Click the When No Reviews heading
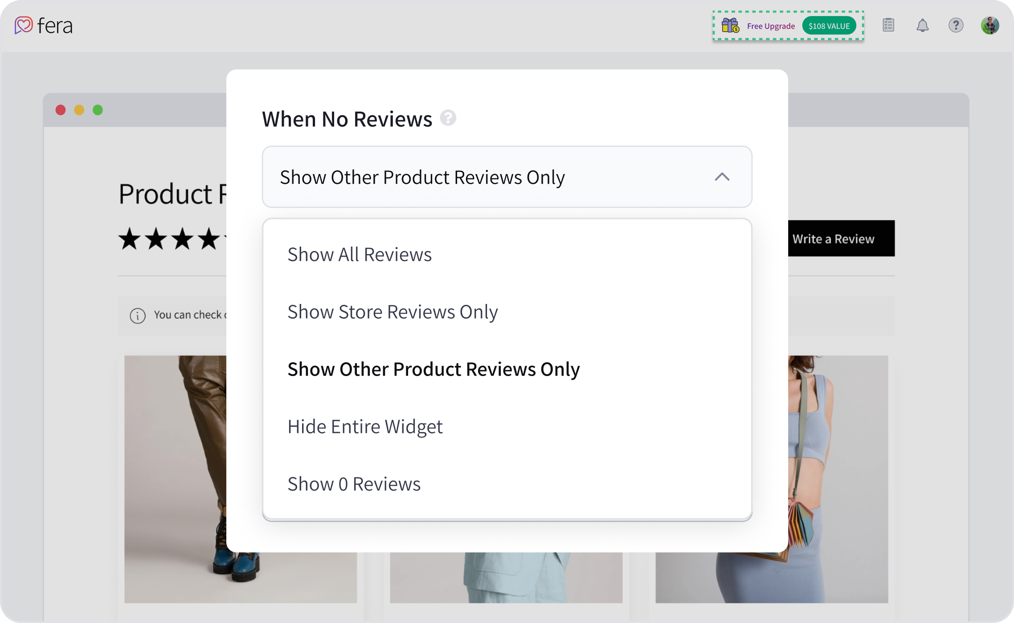The image size is (1014, 623). point(347,119)
